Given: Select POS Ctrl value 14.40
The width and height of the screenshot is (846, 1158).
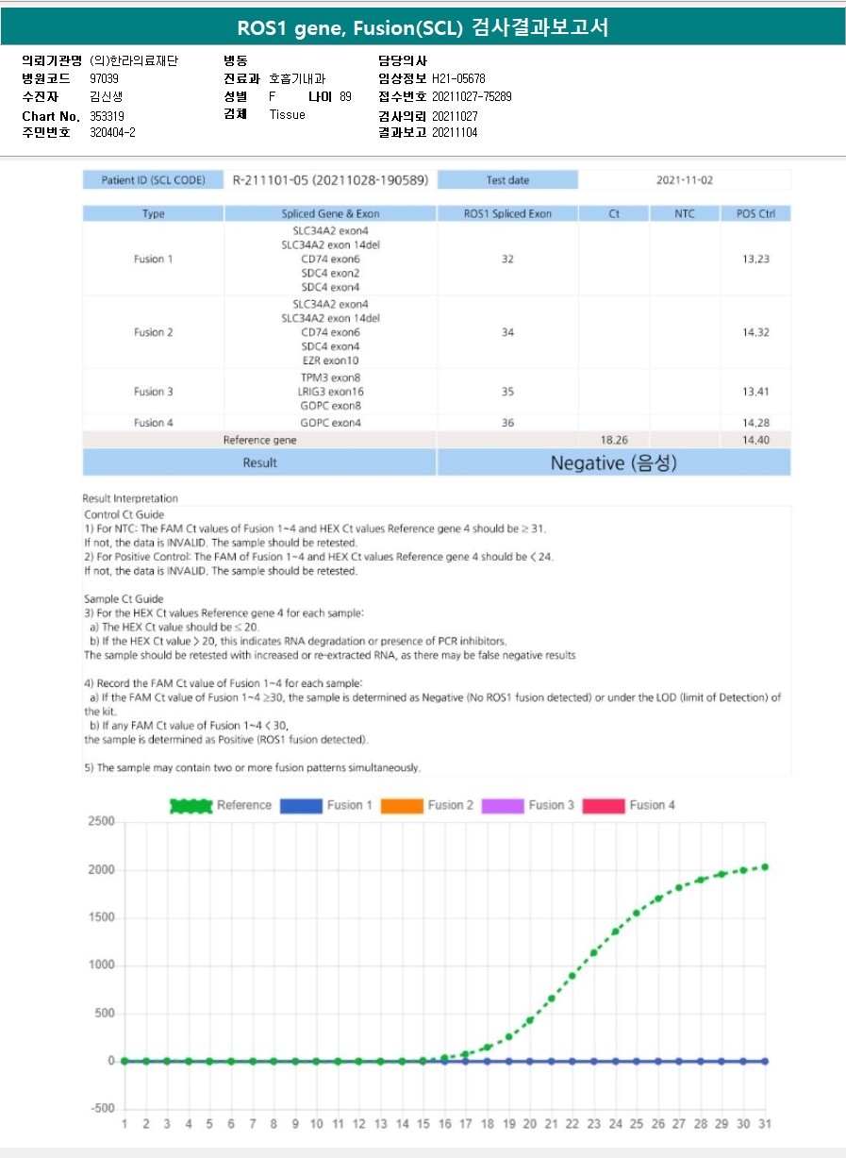Looking at the screenshot, I should (x=755, y=440).
